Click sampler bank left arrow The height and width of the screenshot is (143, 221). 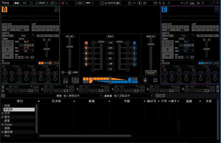pos(3,89)
